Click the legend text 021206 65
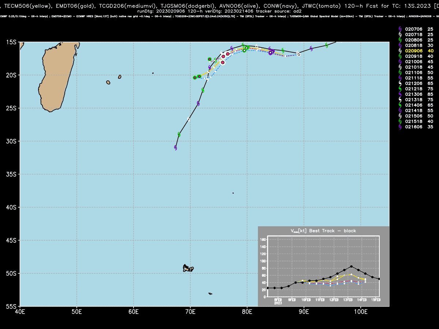The image size is (439, 329). point(419,83)
